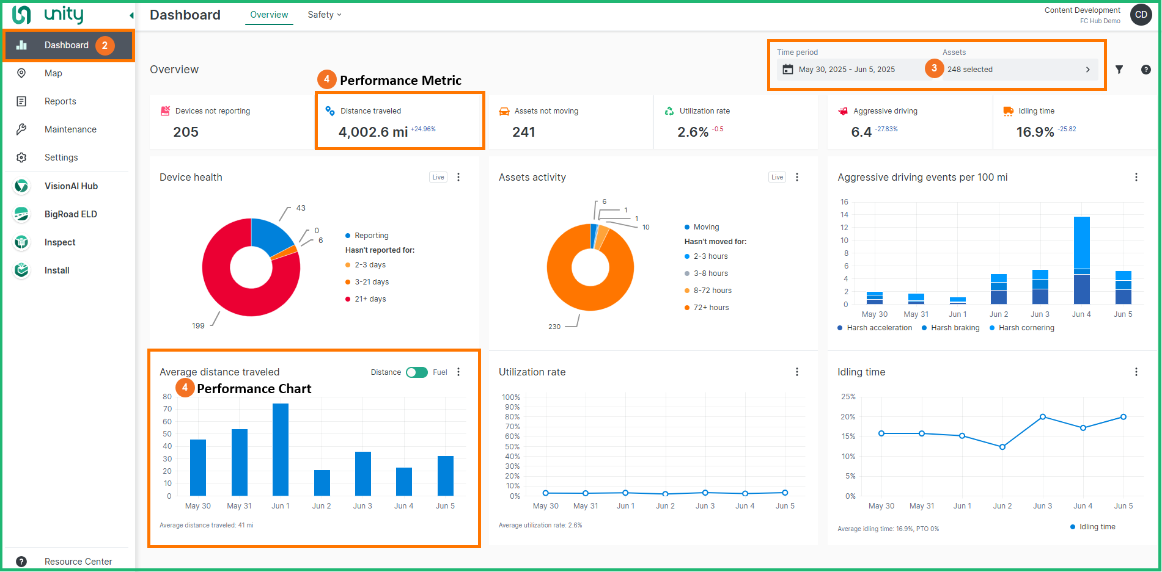1162x572 pixels.
Task: Click the Distance traveled metric card
Action: pyautogui.click(x=400, y=121)
